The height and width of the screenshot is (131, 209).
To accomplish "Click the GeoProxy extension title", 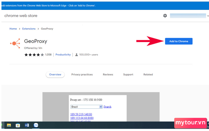I will click(36, 41).
